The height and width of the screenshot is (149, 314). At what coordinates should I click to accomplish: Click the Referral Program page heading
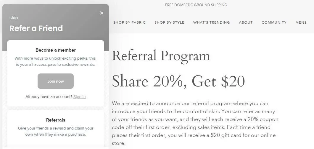click(x=161, y=56)
